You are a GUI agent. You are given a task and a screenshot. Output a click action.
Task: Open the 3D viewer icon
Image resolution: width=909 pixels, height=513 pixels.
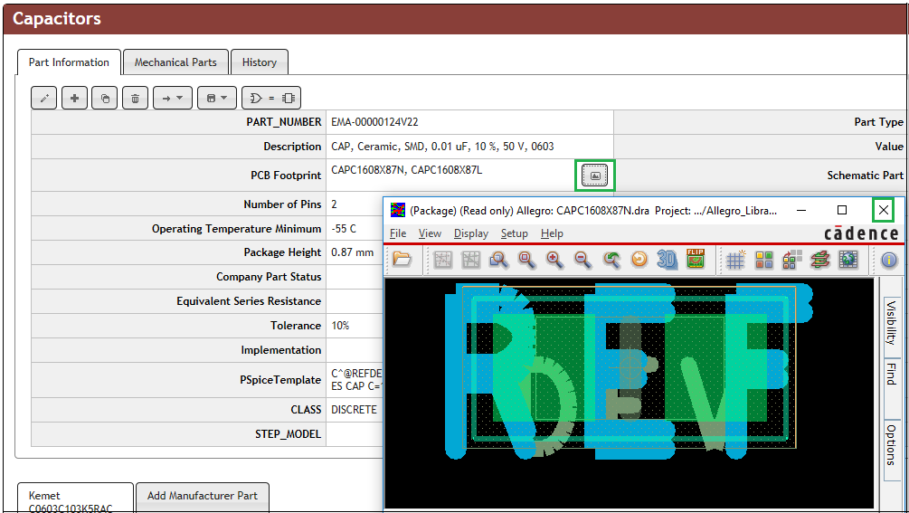(668, 260)
